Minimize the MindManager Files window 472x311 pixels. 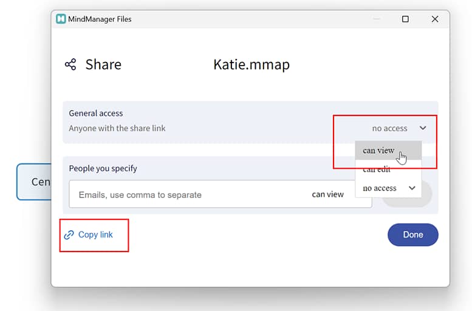pos(376,19)
